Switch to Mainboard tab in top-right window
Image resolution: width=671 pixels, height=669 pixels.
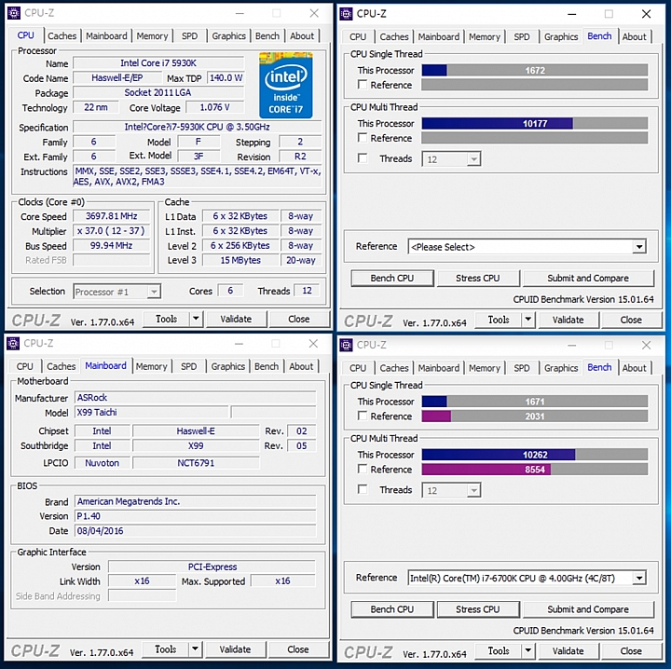[439, 36]
